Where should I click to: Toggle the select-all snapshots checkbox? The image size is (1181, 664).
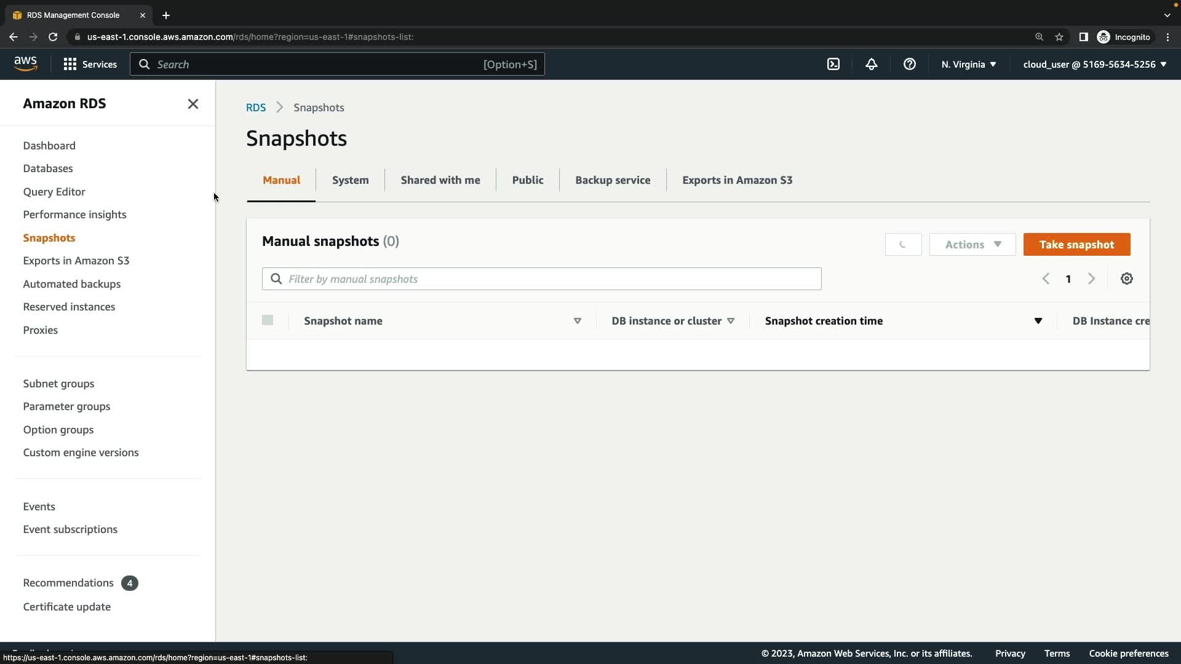coord(268,320)
